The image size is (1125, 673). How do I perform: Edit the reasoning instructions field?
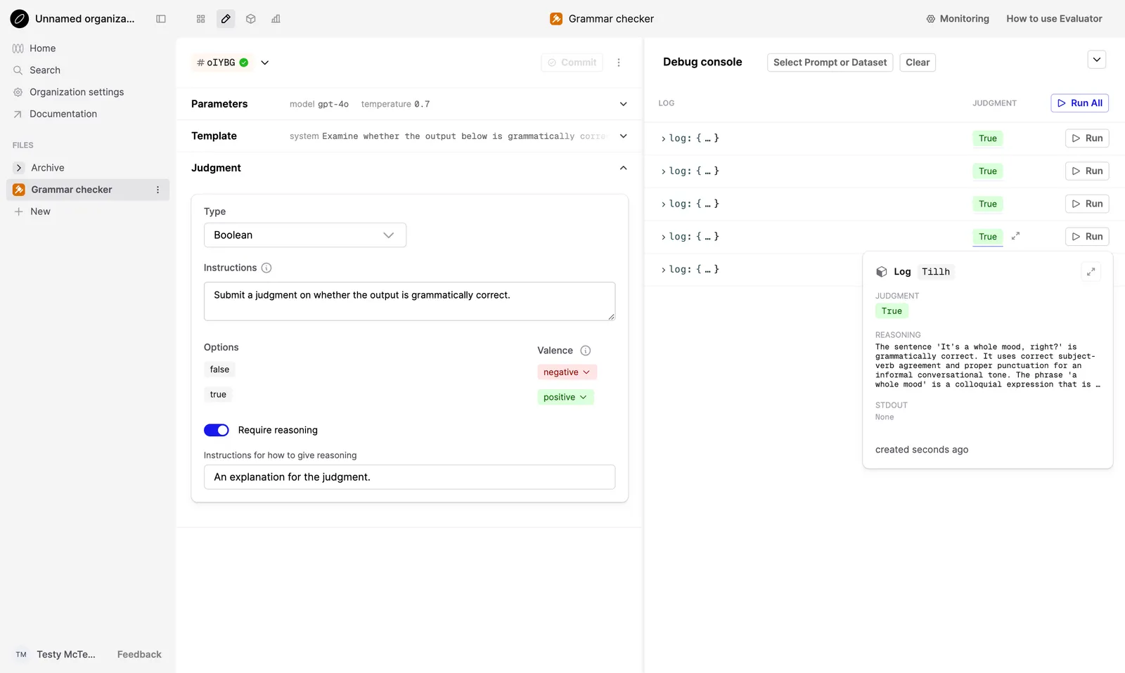pyautogui.click(x=409, y=477)
